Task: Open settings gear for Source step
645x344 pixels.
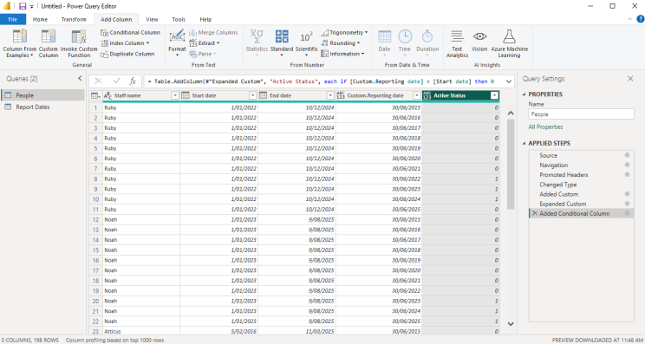Action: pos(627,155)
